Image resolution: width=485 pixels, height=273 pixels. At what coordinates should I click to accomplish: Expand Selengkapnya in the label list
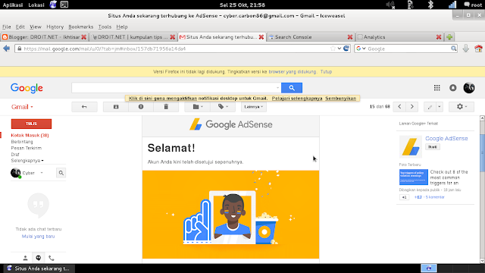pyautogui.click(x=27, y=161)
